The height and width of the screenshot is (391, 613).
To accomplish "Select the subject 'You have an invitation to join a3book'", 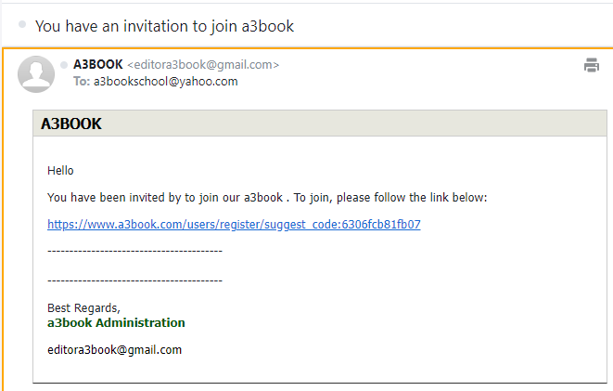I will click(164, 26).
